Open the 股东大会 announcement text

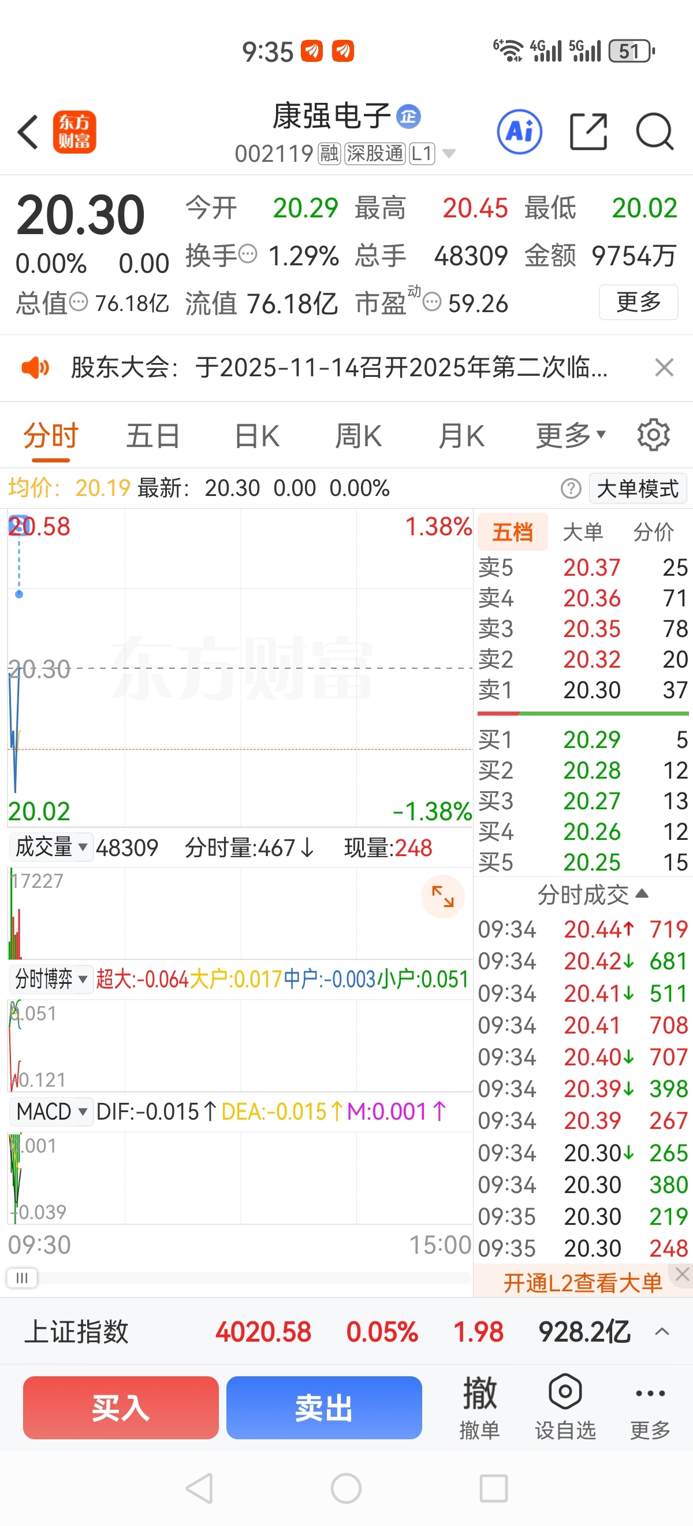[339, 367]
